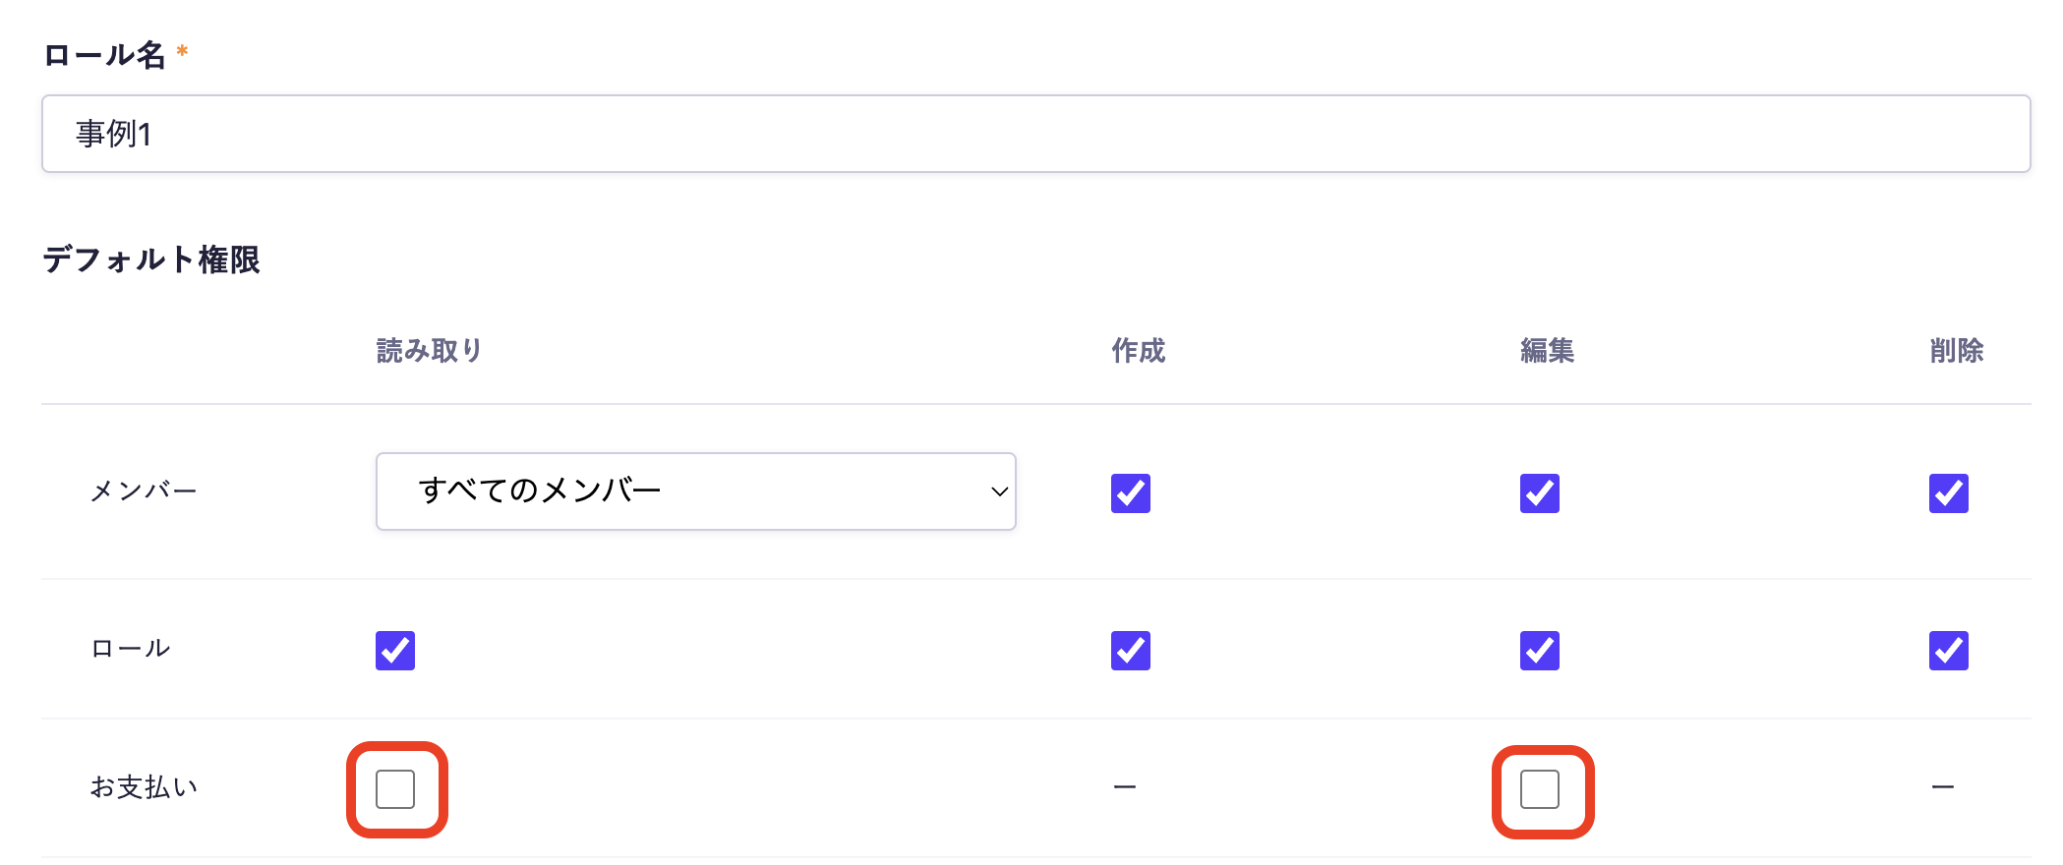Click the ロール名 field label
This screenshot has width=2063, height=865.
pyautogui.click(x=104, y=55)
